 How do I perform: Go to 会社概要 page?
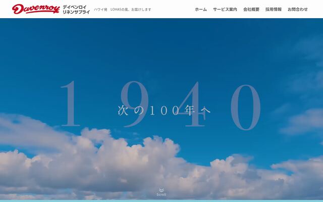[251, 9]
